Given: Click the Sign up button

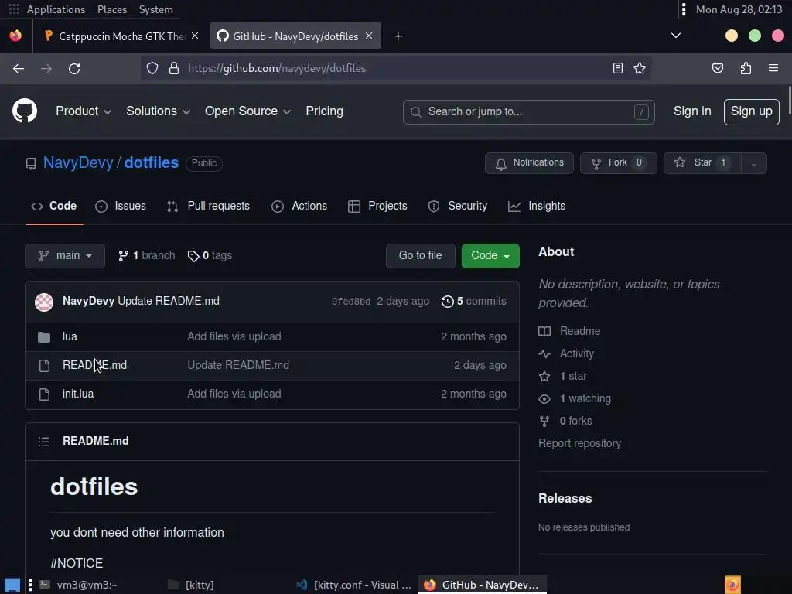Looking at the screenshot, I should coord(751,111).
